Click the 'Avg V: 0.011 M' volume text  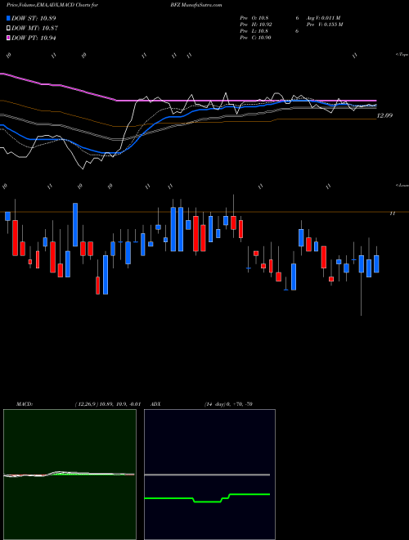(x=323, y=17)
